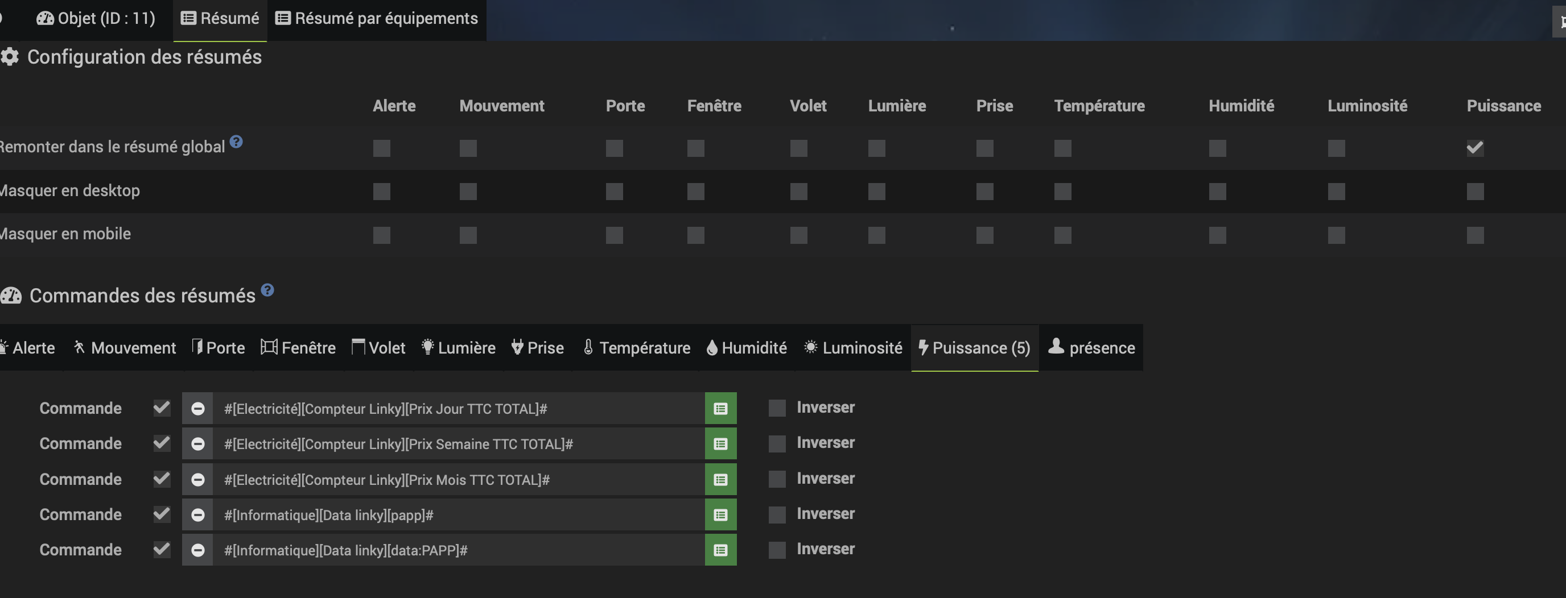Open command picker for Prix Semaine TTC TOTAL

pos(720,444)
